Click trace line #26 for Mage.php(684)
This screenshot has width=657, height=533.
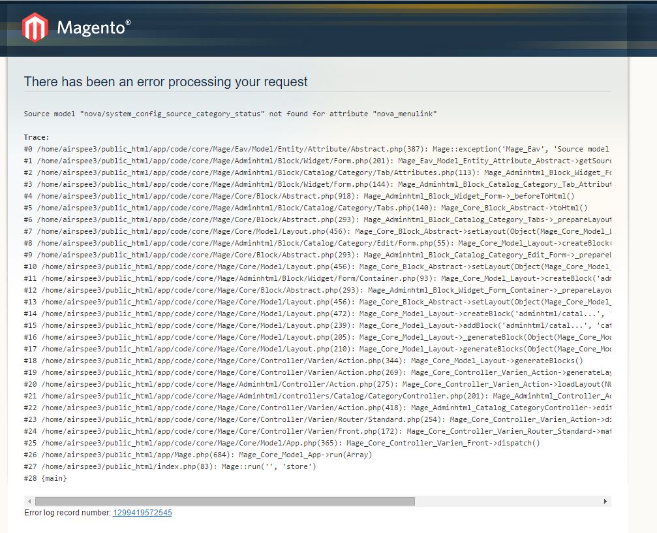pyautogui.click(x=198, y=455)
